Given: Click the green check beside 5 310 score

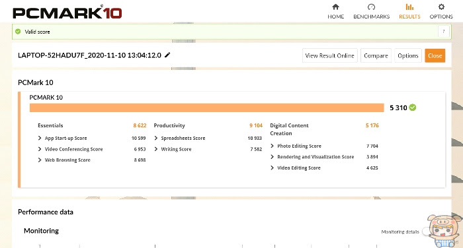Looking at the screenshot, I should pos(413,108).
